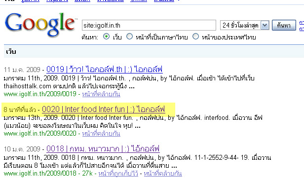Open result 0020 Inter food Inter fun
This screenshot has width=304, height=181.
[104, 109]
